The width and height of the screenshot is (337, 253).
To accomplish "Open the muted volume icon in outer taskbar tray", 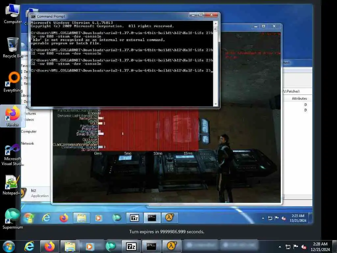I will pyautogui.click(x=304, y=247).
